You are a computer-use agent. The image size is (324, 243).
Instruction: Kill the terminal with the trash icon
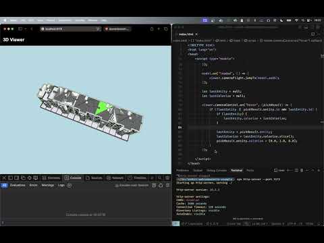point(302,170)
